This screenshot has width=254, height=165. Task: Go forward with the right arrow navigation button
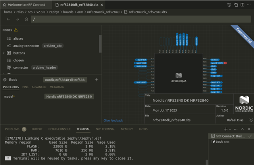(x=17, y=19)
